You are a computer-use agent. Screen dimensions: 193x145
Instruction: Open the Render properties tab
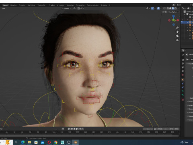click(x=183, y=60)
